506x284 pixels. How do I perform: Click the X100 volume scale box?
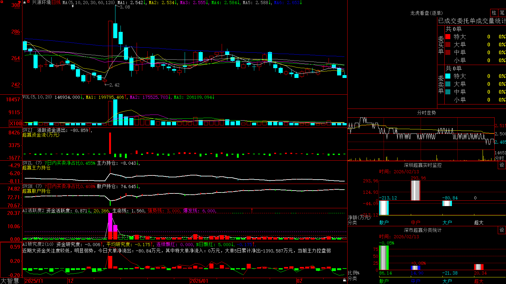click(15, 124)
